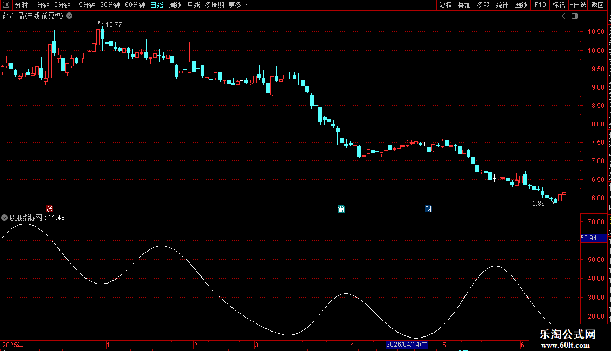The image size is (611, 351).
Task: Click the 10.50 price axis label
Action: coord(596,32)
